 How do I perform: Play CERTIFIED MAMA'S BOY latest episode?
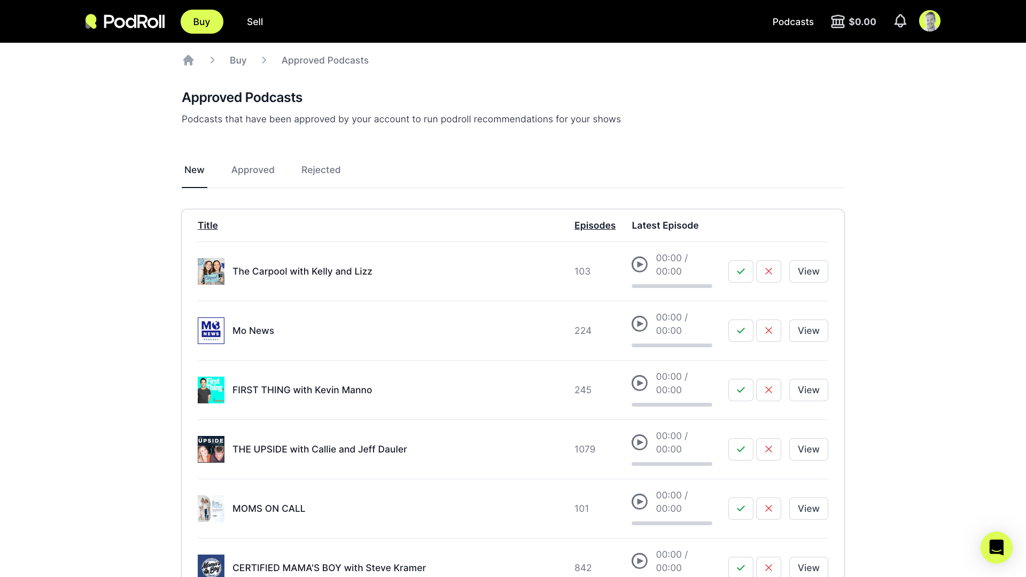pyautogui.click(x=640, y=561)
